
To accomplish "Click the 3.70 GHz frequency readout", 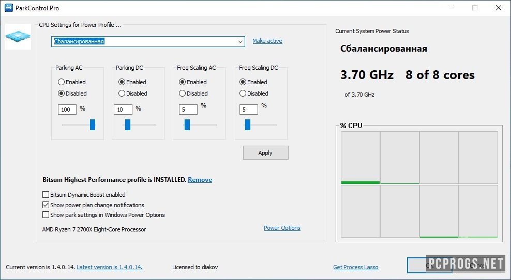I will [367, 75].
